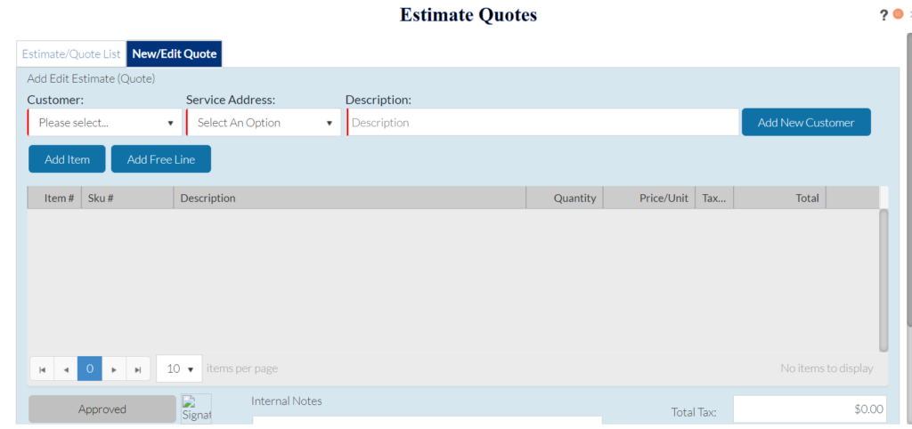
Task: Click into the Description input field
Action: click(542, 123)
